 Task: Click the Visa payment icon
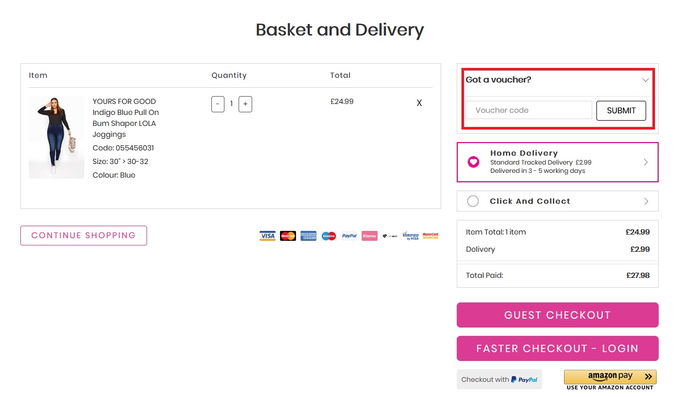coord(267,236)
